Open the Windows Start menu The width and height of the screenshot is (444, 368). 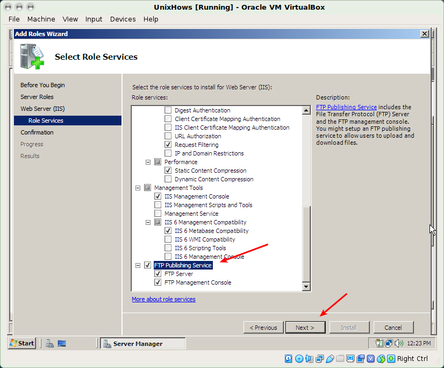[x=22, y=343]
